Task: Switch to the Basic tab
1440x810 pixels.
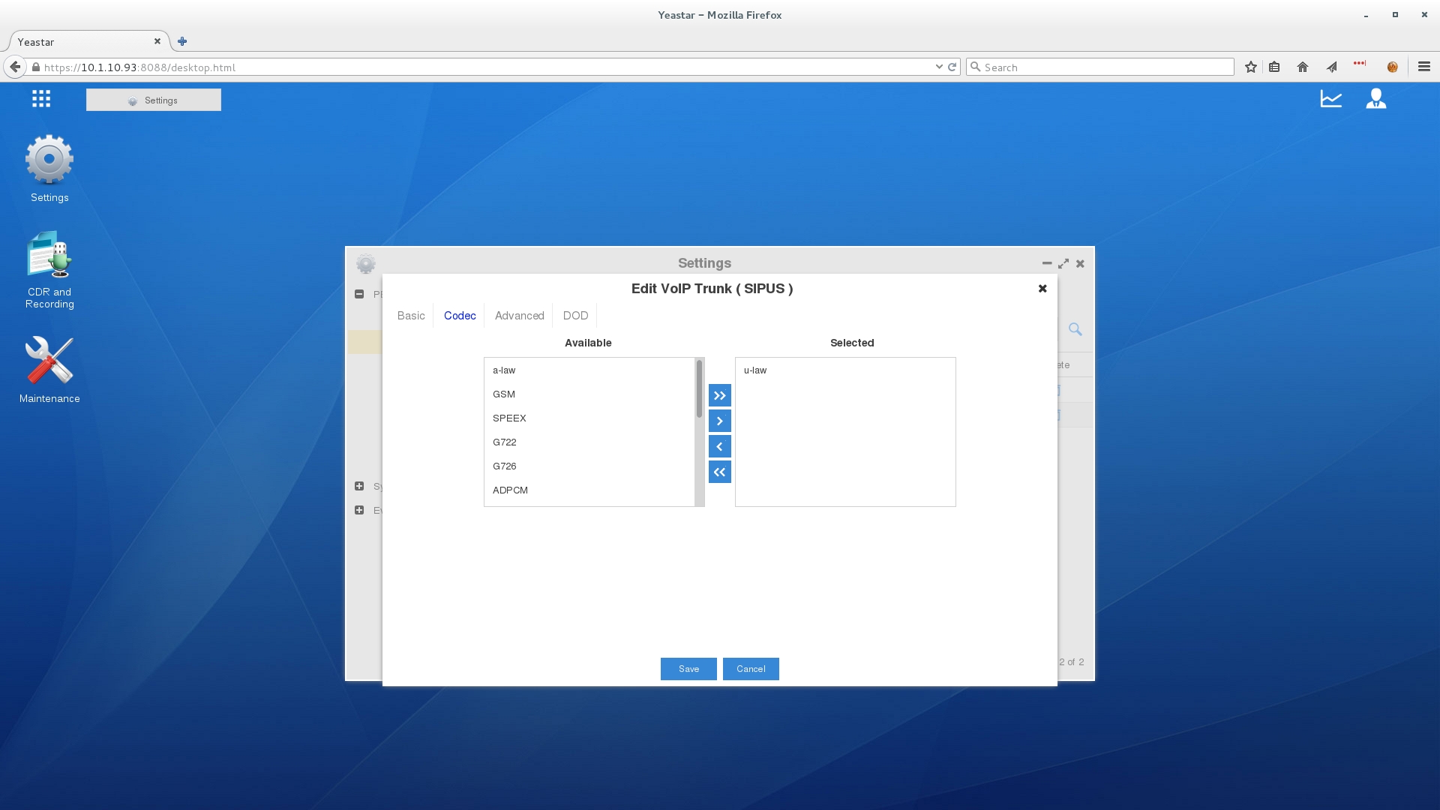Action: tap(411, 316)
